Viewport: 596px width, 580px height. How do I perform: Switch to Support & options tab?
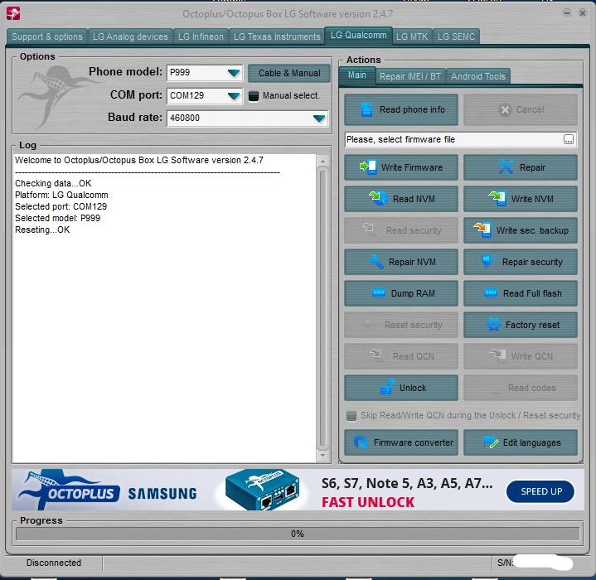(x=46, y=36)
